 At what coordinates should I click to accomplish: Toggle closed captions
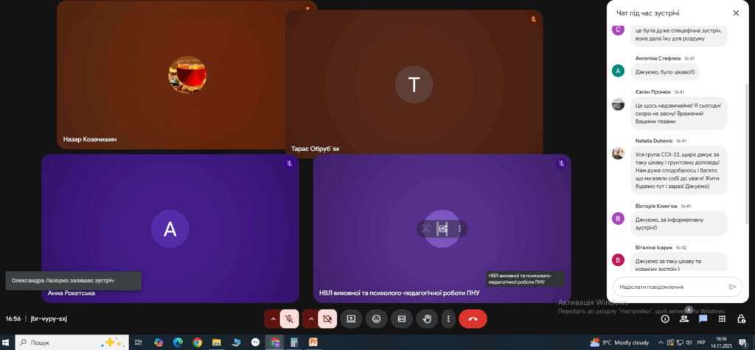401,319
